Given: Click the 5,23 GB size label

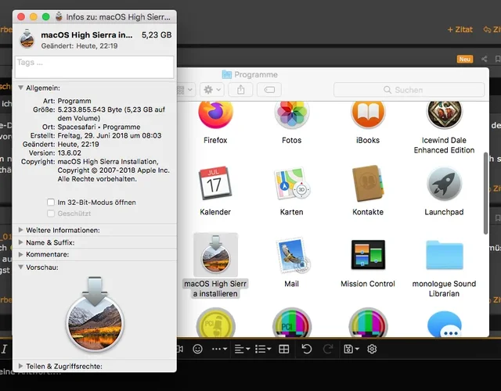Looking at the screenshot, I should coord(157,34).
